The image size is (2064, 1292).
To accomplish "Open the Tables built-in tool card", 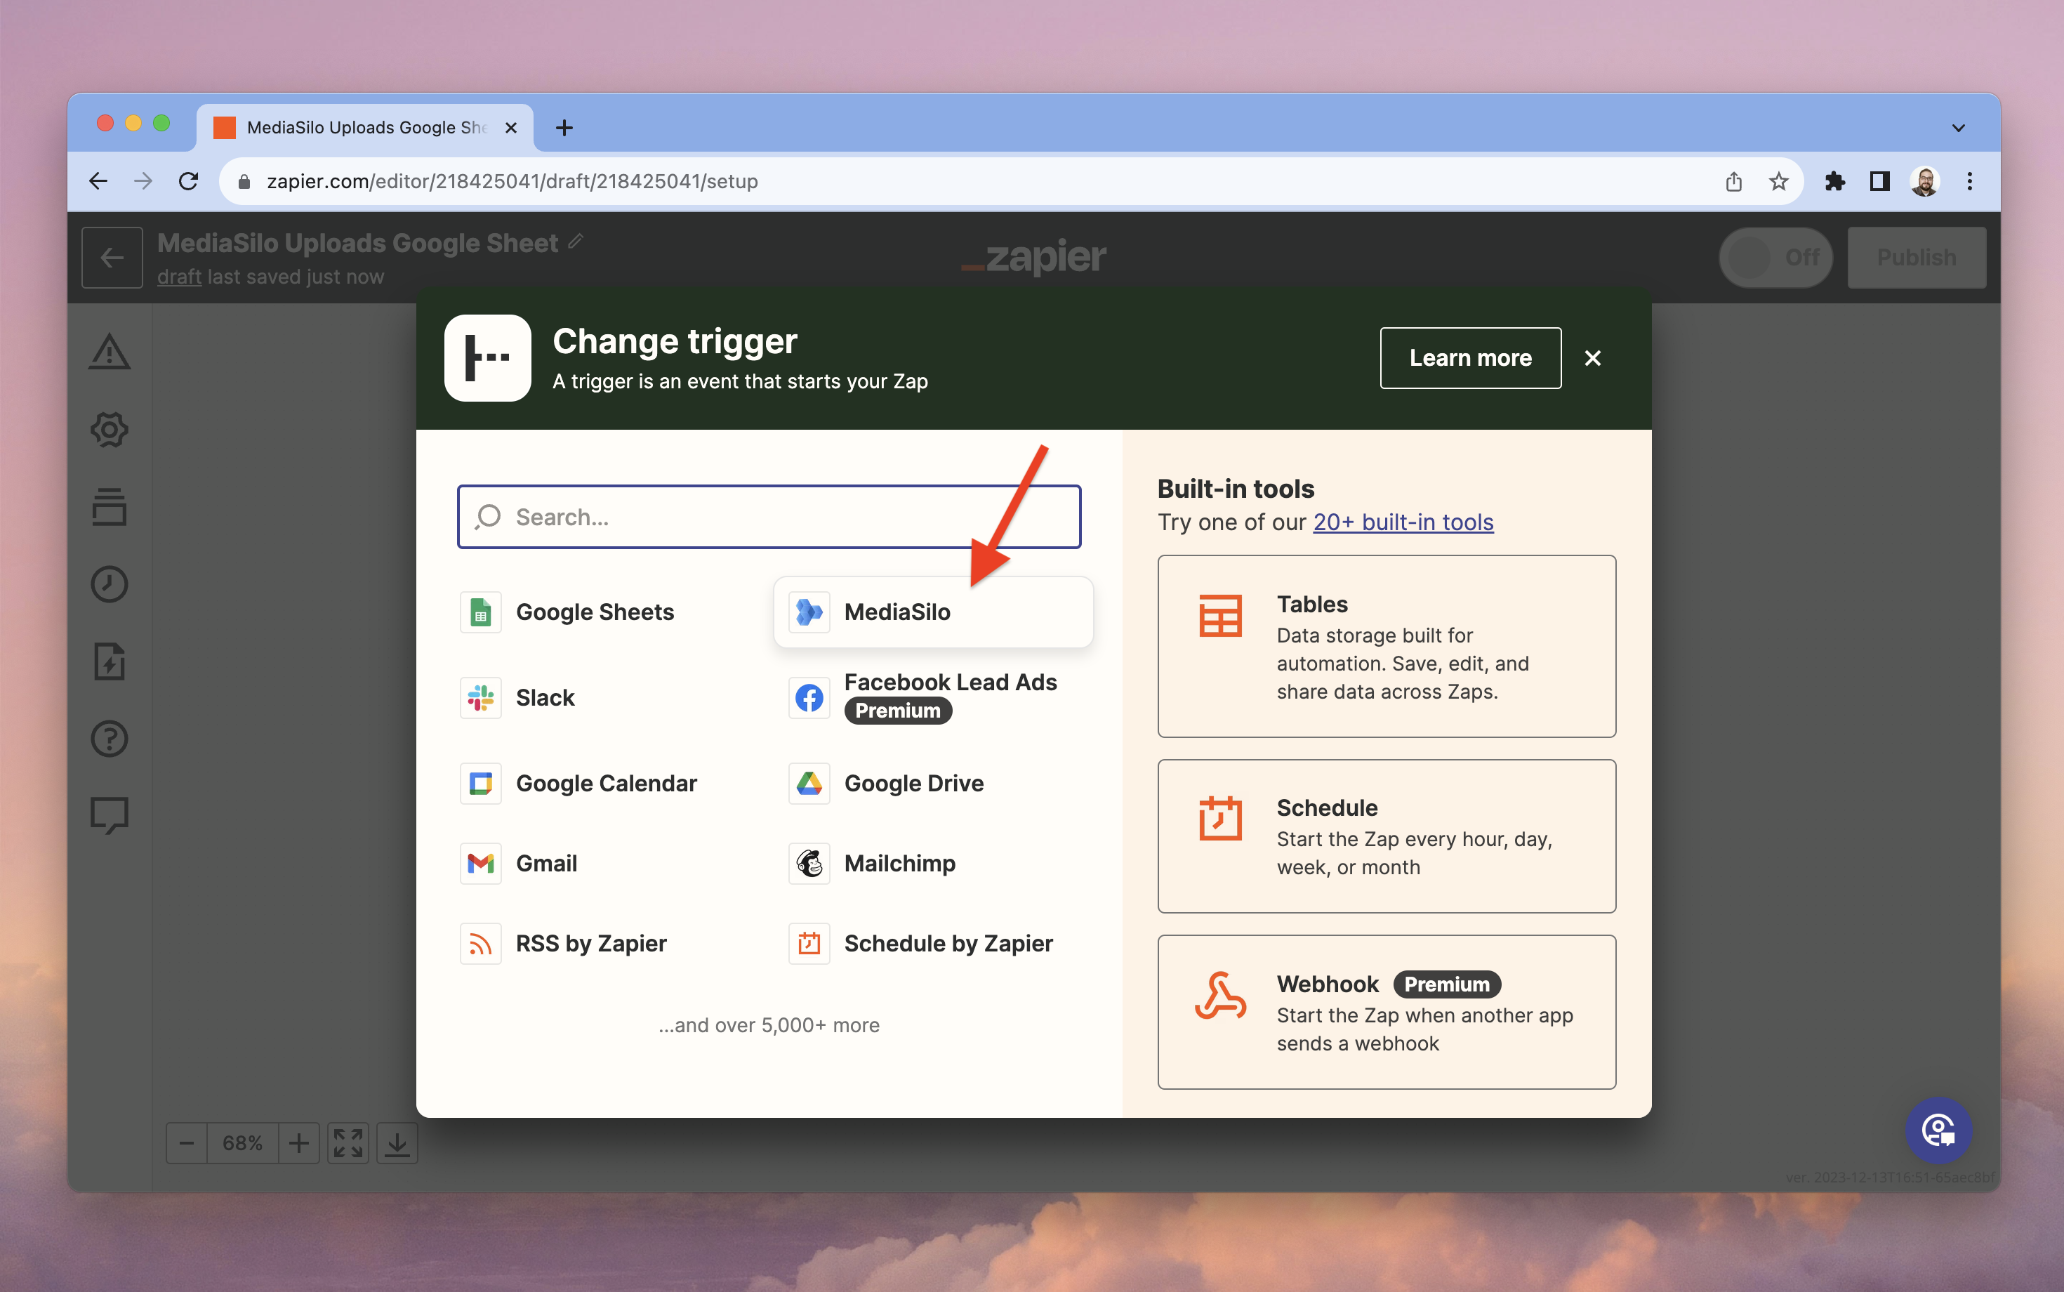I will [x=1386, y=646].
